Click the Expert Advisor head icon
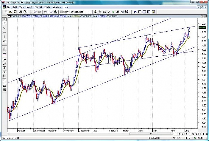Image resolution: width=209 pixels, height=141 pixels. (x=95, y=12)
